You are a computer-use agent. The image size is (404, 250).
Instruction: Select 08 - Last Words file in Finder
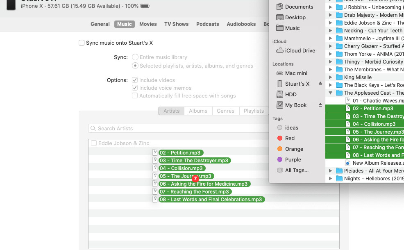pyautogui.click(x=365, y=155)
